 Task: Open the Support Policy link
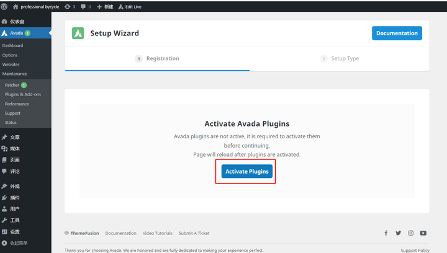point(415,251)
